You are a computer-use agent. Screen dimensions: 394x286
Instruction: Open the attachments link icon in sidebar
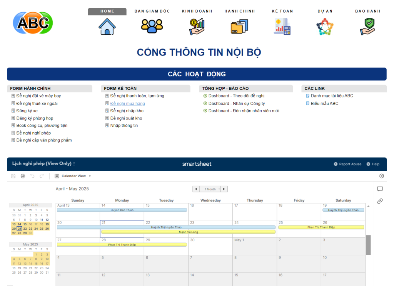pos(380,201)
